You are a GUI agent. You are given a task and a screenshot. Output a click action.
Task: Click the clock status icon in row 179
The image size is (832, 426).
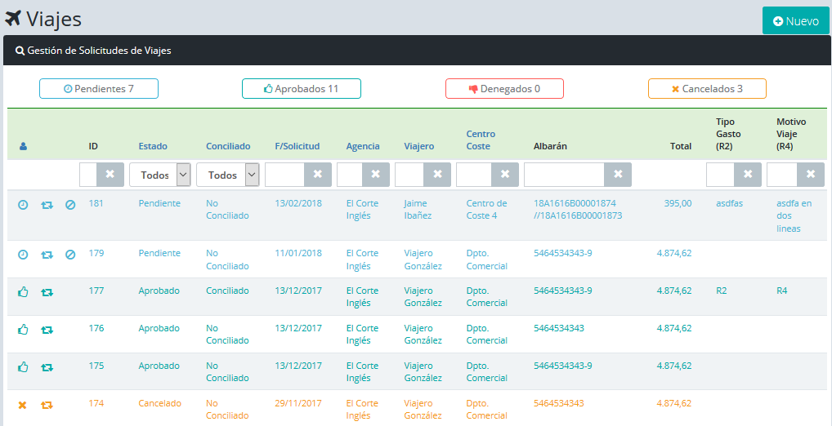click(x=23, y=255)
